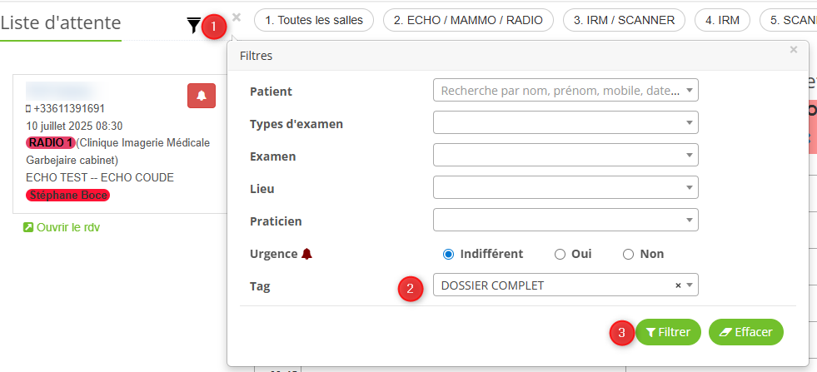Click the red bell alert button
817x372 pixels.
[202, 96]
